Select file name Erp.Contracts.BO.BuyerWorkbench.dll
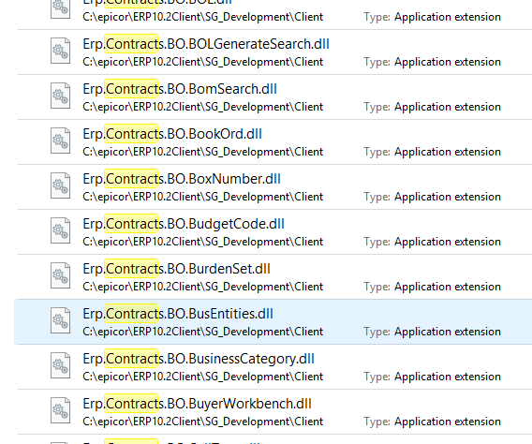Screen dimensions: 532x444 coord(197,404)
